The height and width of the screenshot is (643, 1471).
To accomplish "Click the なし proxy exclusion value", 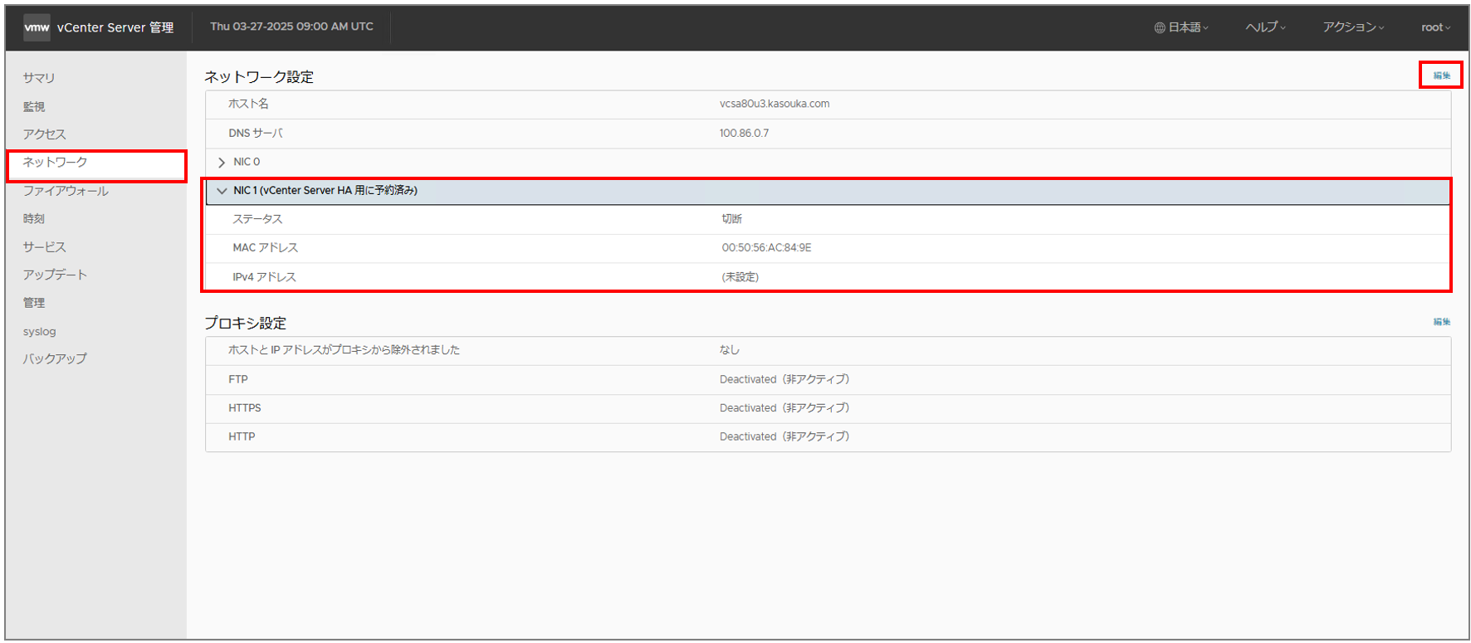I will tap(729, 350).
